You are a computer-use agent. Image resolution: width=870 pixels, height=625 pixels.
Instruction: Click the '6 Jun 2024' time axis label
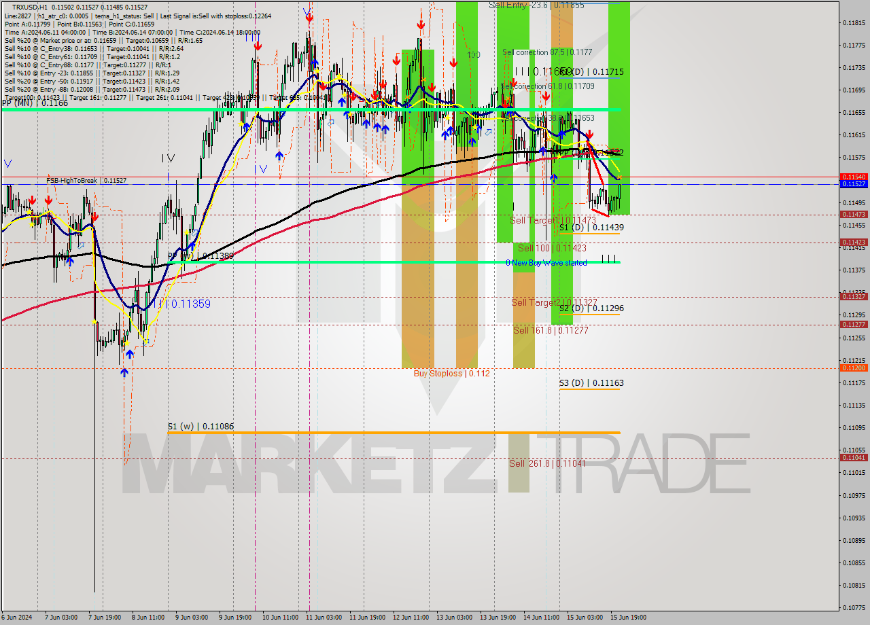pyautogui.click(x=16, y=618)
